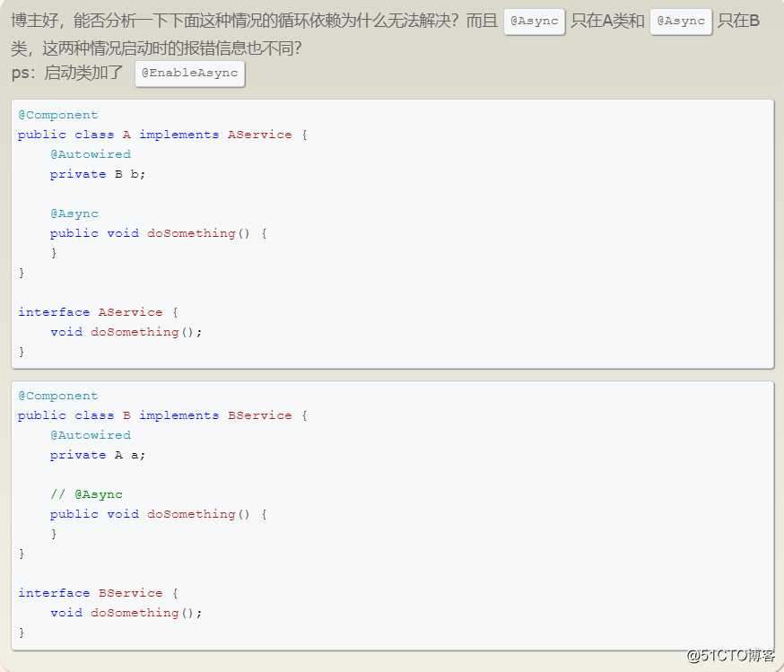This screenshot has width=784, height=672.
Task: Click the @EnableAsync inline code tag
Action: point(190,74)
